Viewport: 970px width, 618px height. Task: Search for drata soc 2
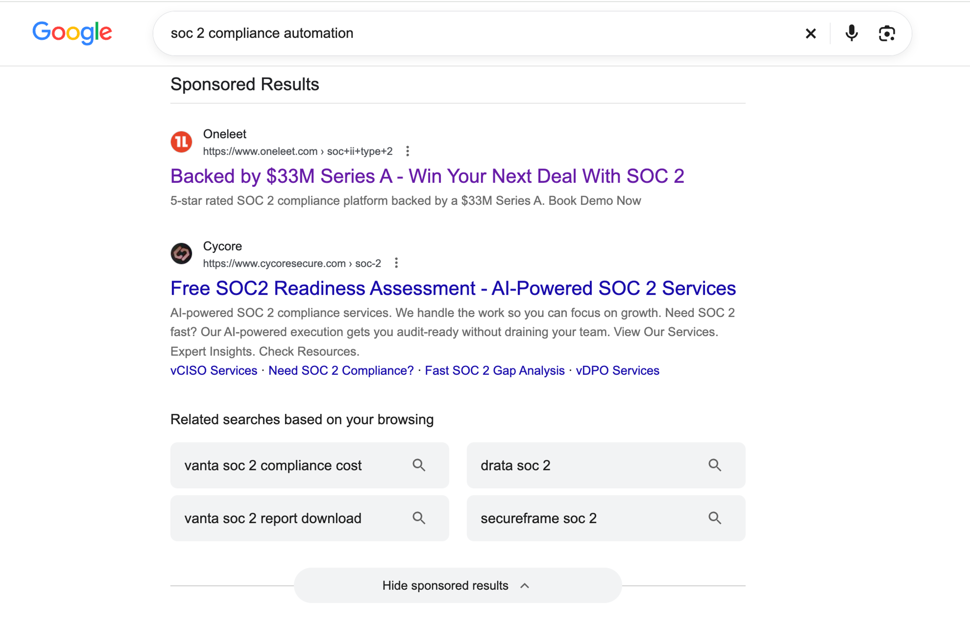(606, 466)
